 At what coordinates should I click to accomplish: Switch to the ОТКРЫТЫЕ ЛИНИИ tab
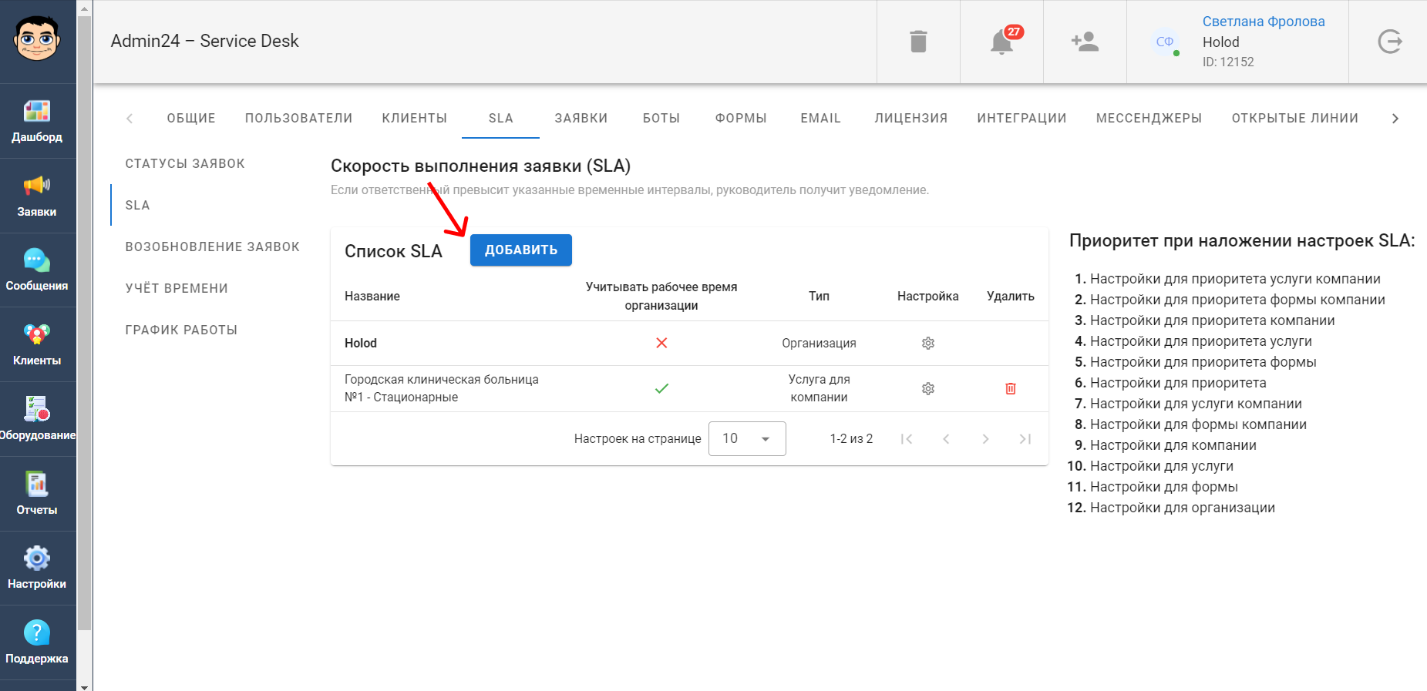point(1295,118)
